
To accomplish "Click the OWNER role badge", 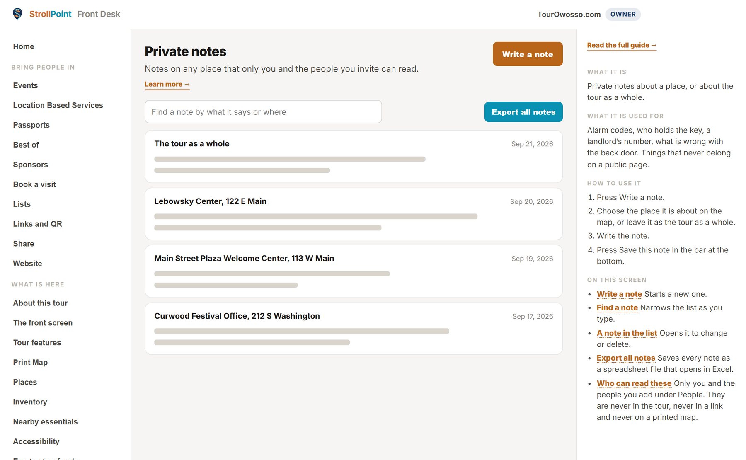I will (x=623, y=14).
